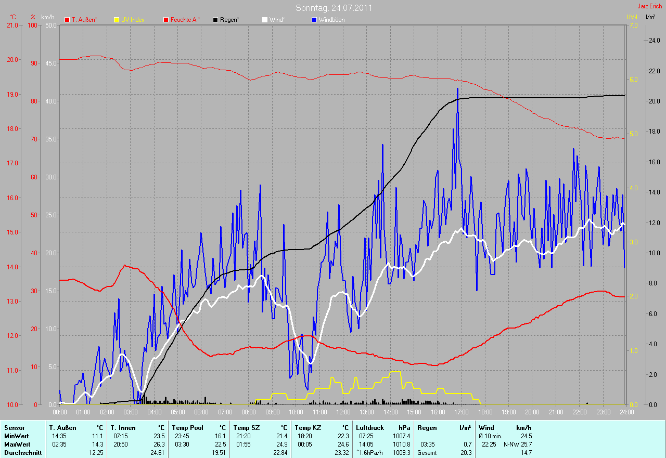Select the 'Windböen' legend label
Screen dimensions: 666x458
pyautogui.click(x=332, y=20)
